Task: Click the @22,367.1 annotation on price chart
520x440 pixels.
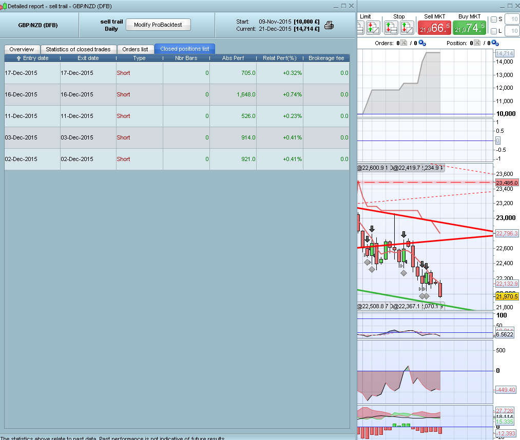Action: click(406, 306)
